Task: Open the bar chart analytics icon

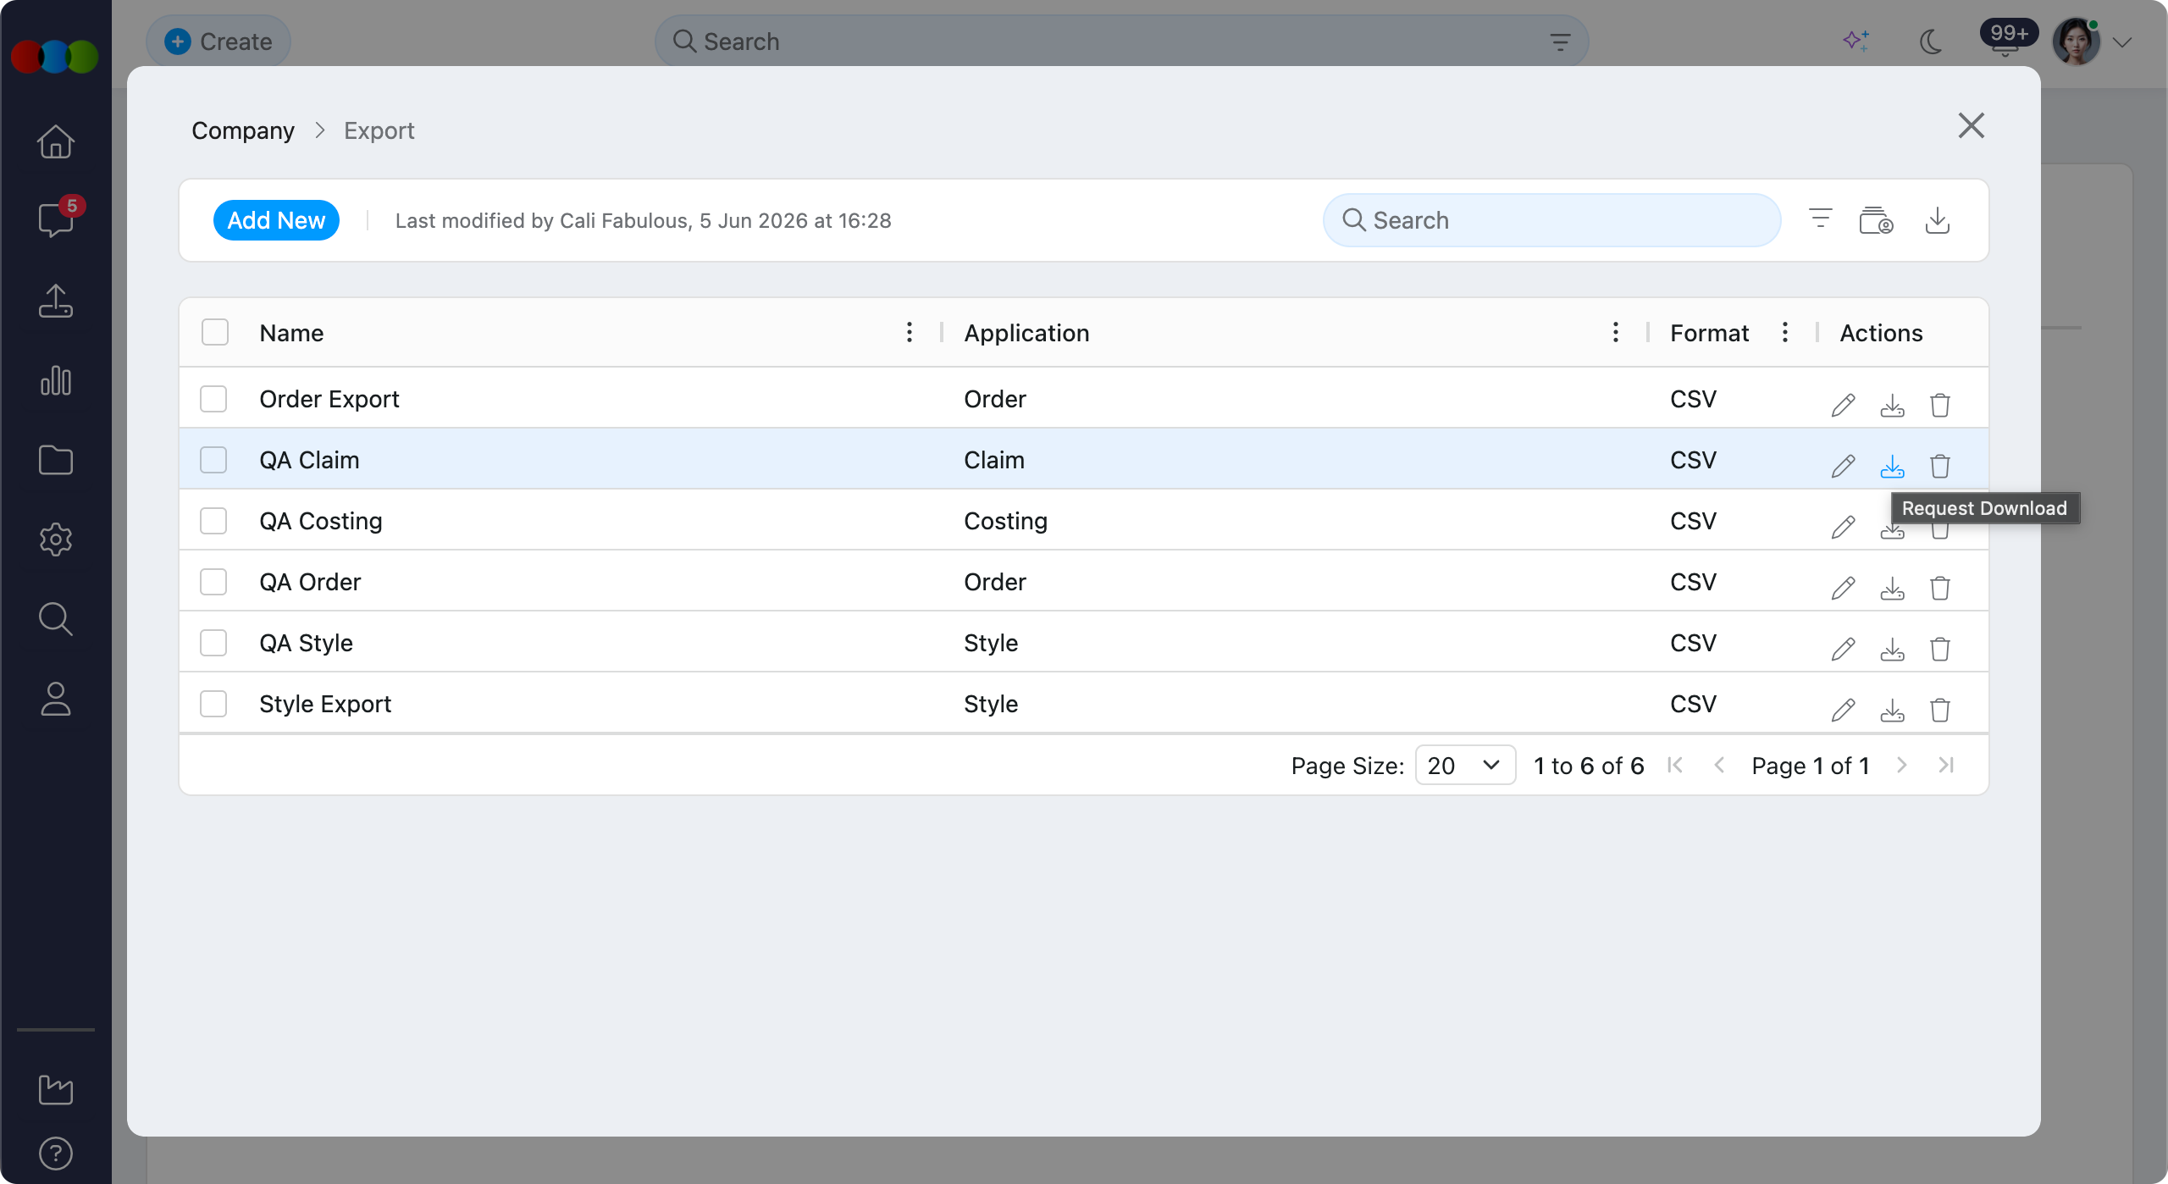Action: click(x=56, y=380)
